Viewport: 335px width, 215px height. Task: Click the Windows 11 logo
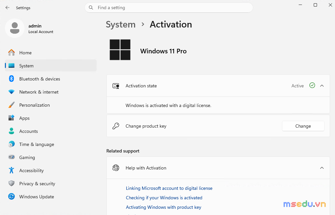(x=120, y=50)
